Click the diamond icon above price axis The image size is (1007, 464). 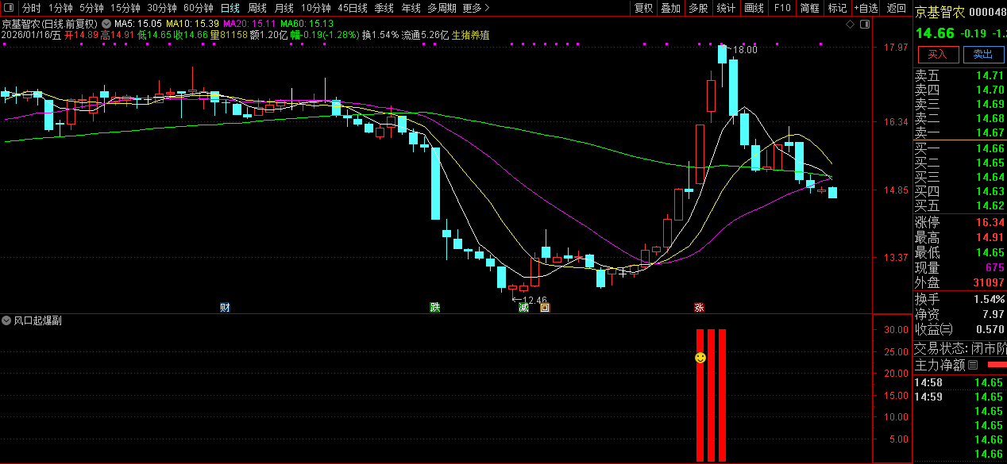tap(851, 24)
